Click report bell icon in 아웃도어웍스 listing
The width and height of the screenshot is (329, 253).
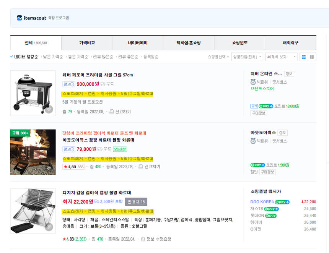click(x=141, y=166)
